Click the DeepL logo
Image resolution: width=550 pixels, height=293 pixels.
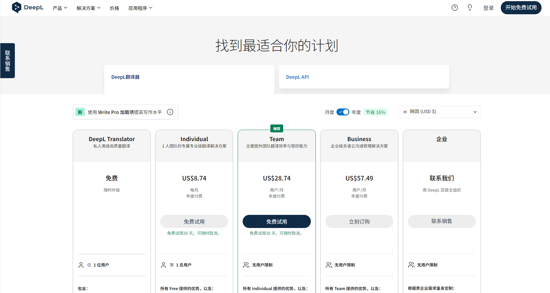pos(27,8)
